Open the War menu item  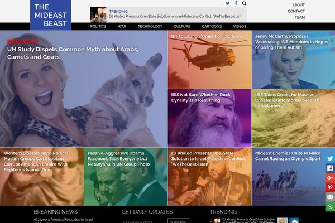[122, 26]
